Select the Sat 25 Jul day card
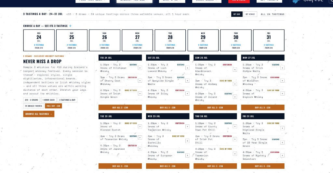The height and width of the screenshot is (173, 333). 72,40
